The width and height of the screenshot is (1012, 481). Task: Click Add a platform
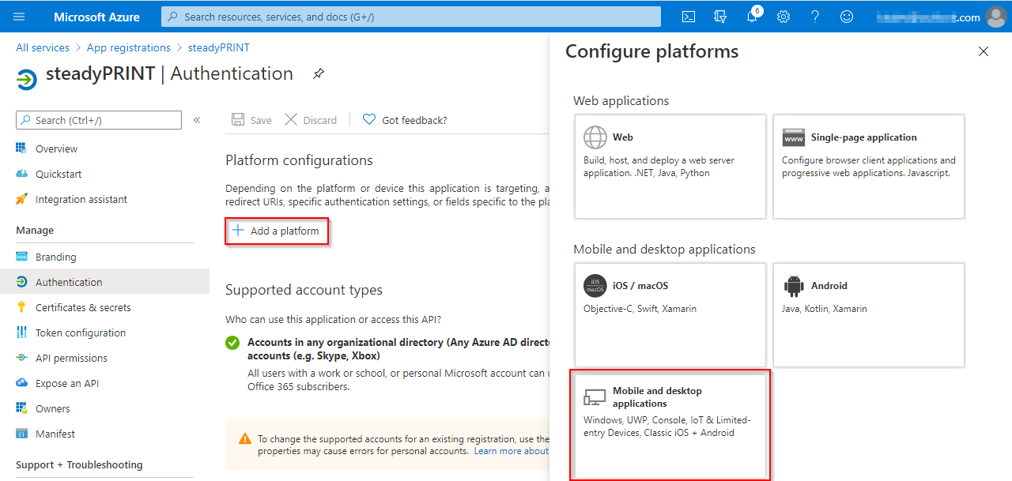click(276, 231)
